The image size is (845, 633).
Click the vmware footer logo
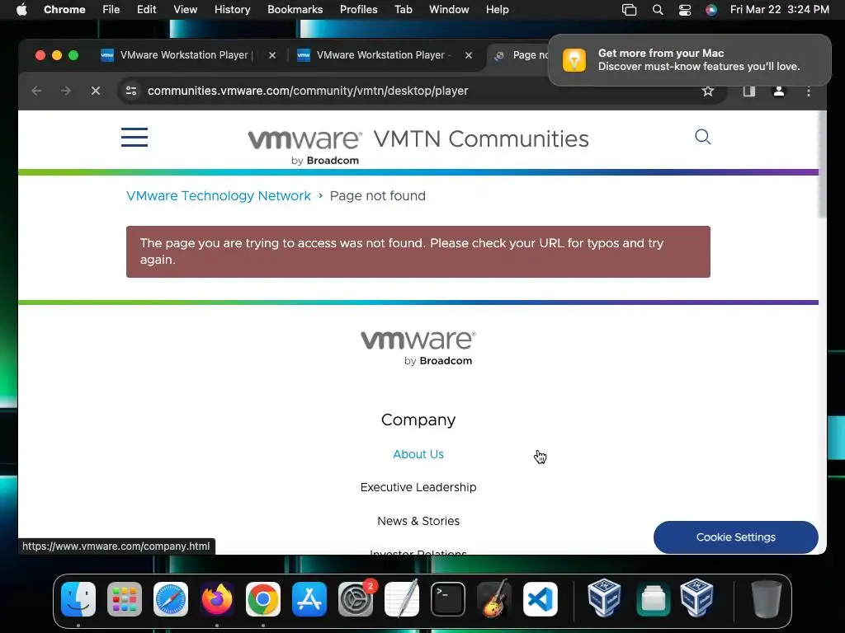[x=418, y=348]
